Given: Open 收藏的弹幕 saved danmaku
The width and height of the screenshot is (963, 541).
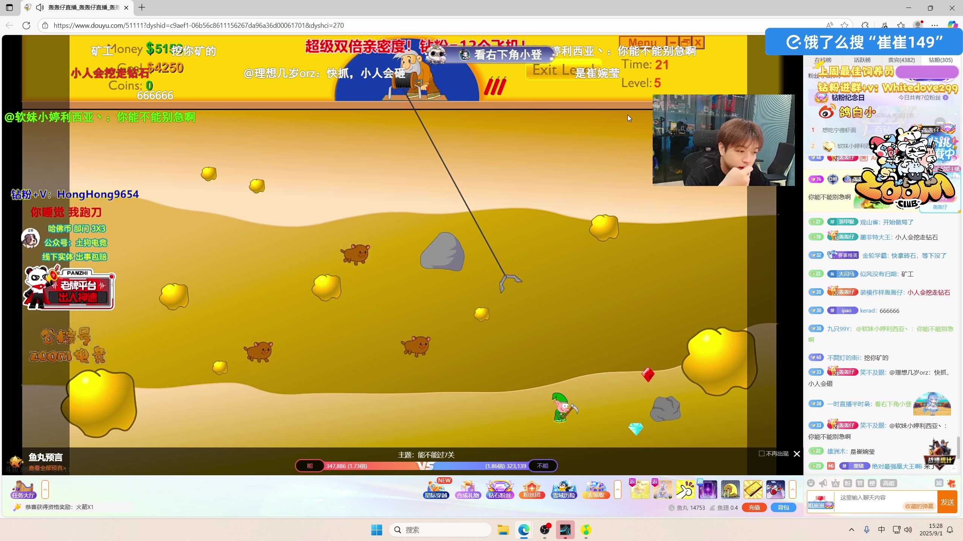Looking at the screenshot, I should (919, 506).
